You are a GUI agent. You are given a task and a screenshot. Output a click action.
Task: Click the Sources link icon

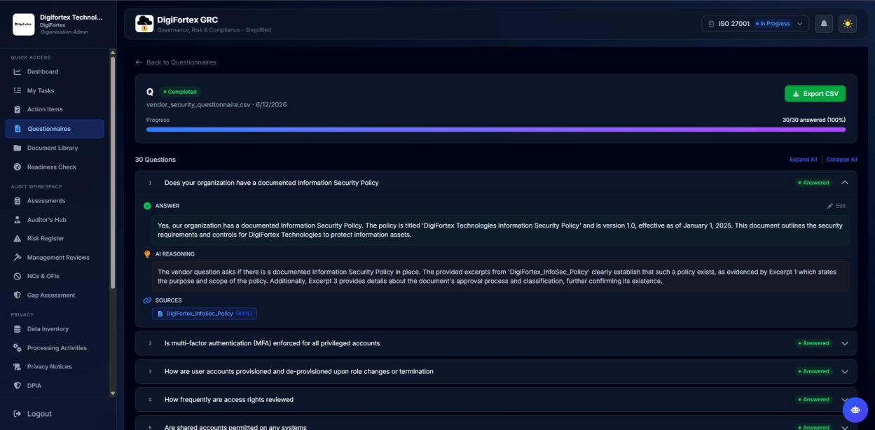pos(147,300)
